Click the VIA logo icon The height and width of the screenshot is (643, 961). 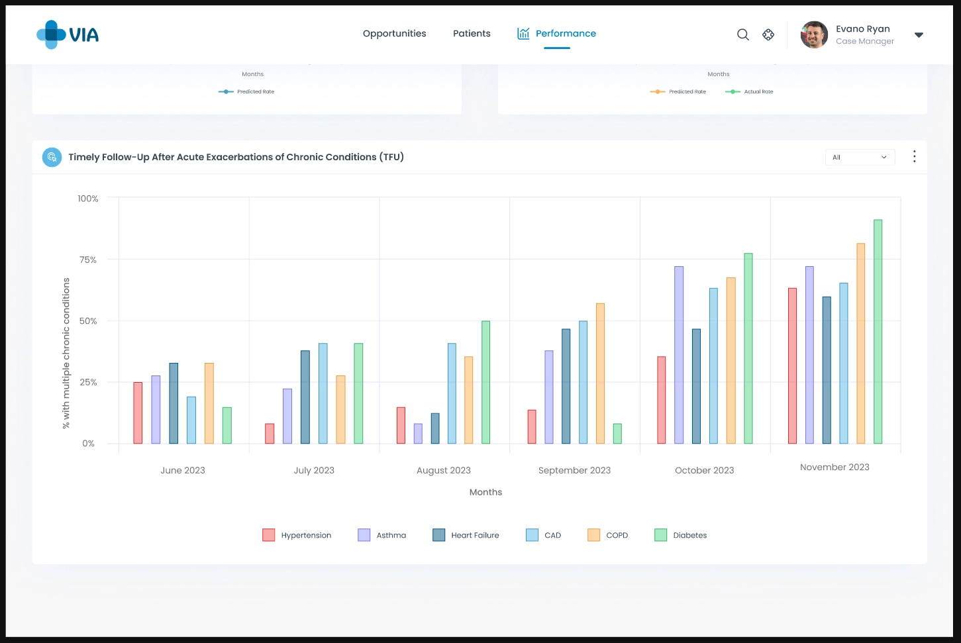pyautogui.click(x=52, y=34)
